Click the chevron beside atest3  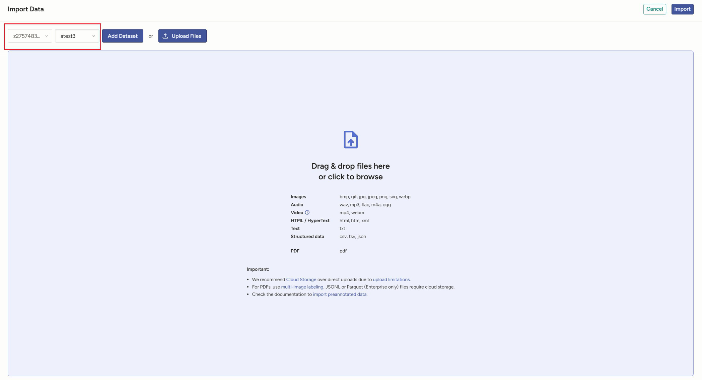pos(94,36)
